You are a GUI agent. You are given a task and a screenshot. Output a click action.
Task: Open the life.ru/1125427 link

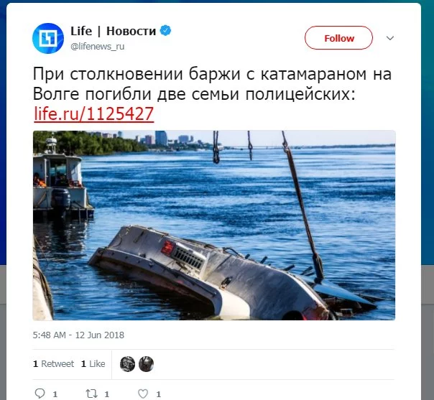pyautogui.click(x=94, y=113)
